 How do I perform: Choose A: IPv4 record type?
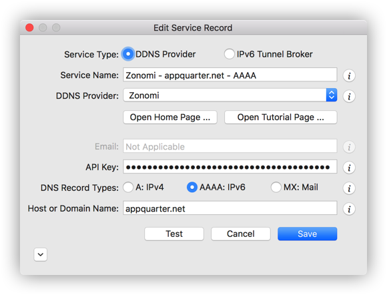click(128, 187)
